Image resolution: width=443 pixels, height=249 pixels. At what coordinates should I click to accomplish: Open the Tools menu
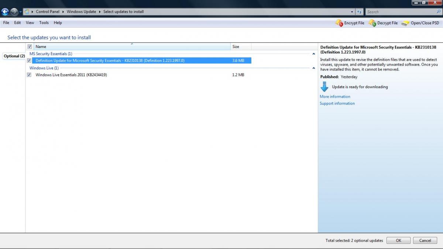44,23
